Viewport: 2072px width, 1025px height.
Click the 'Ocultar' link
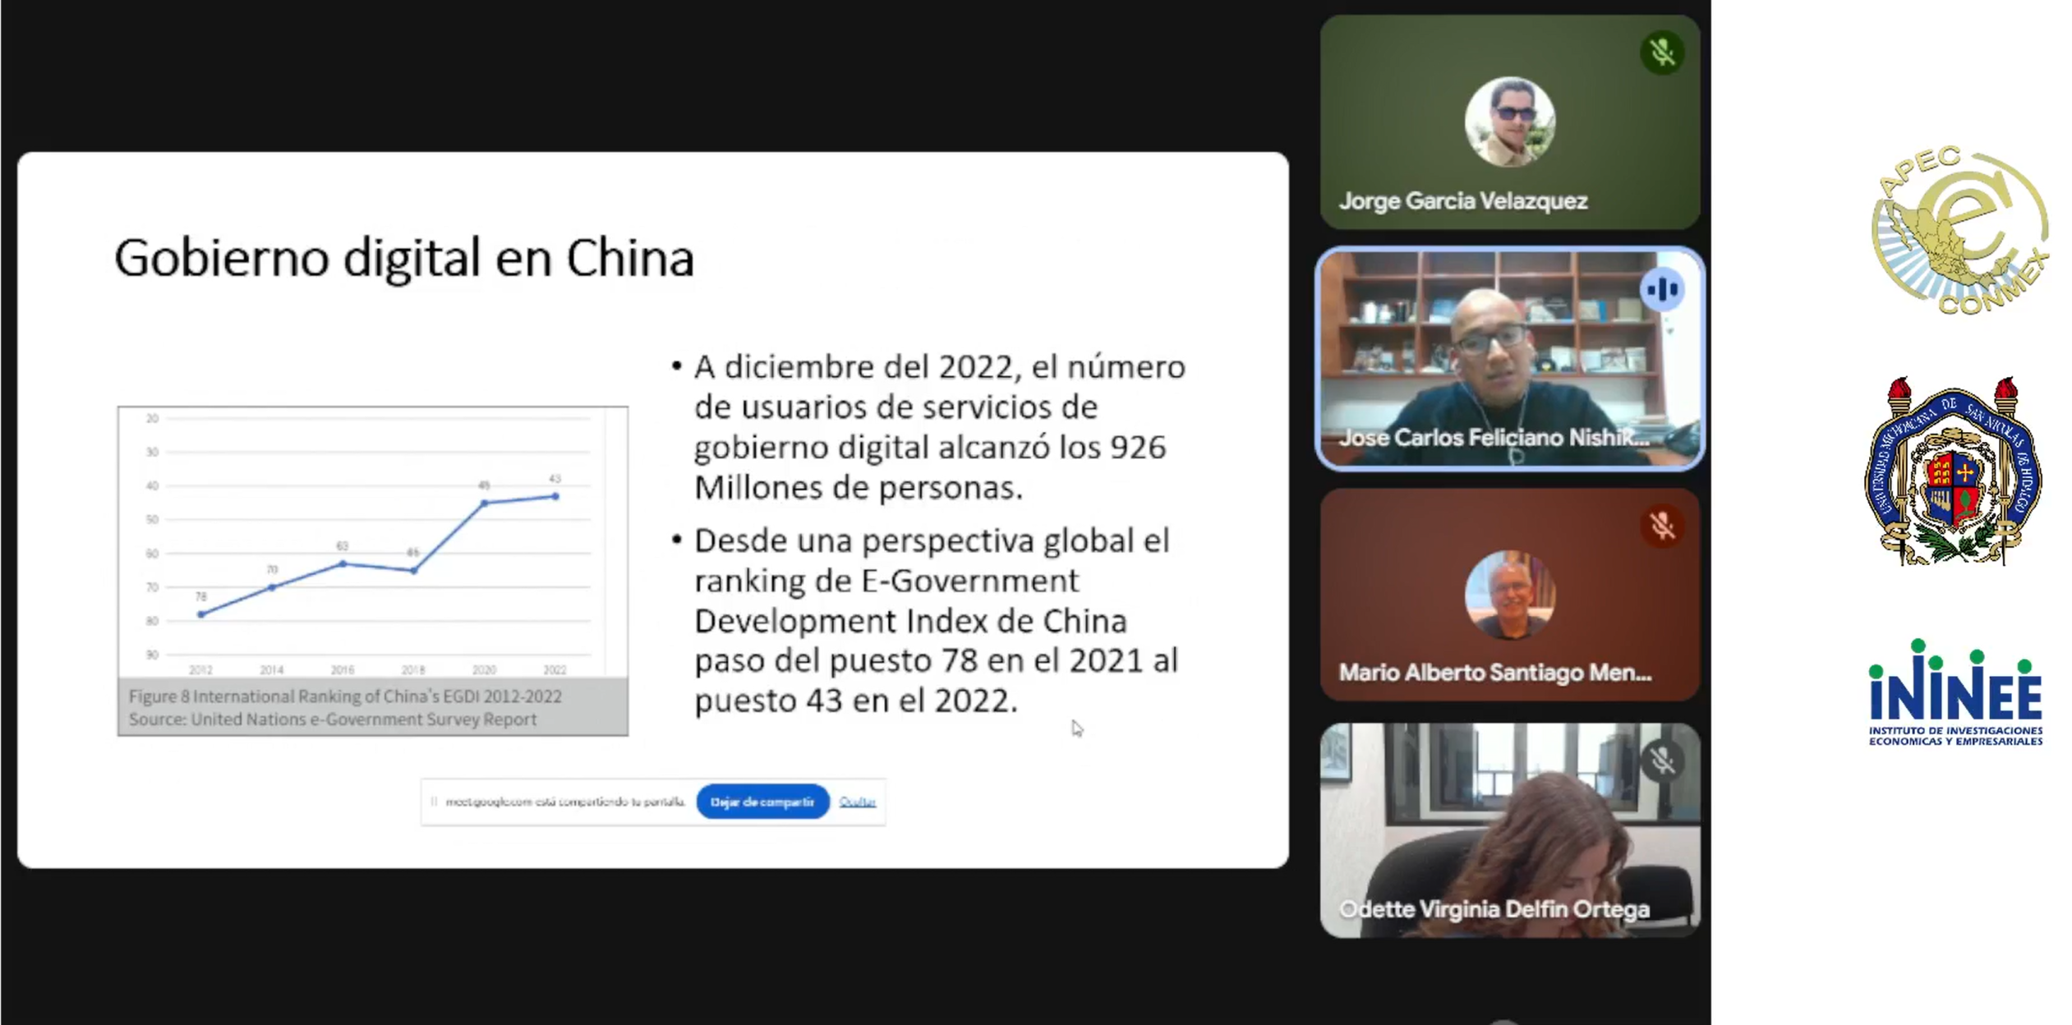click(x=856, y=802)
